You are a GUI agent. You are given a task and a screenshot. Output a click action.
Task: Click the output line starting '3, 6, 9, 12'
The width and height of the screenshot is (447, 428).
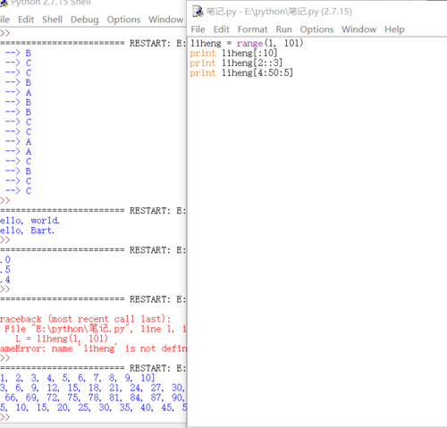[92, 388]
